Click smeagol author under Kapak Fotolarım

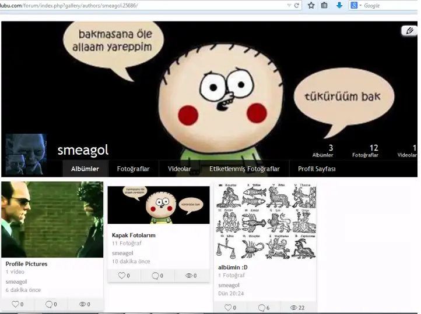[x=122, y=253]
